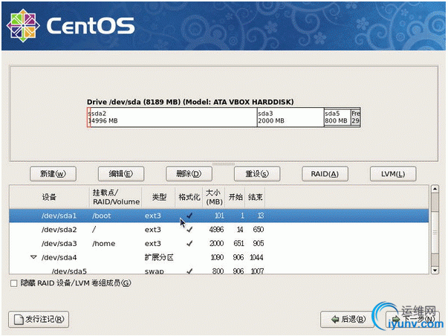The width and height of the screenshot is (448, 336).
Task: Click the sda5 800 MB segment in drive diagram
Action: [337, 117]
